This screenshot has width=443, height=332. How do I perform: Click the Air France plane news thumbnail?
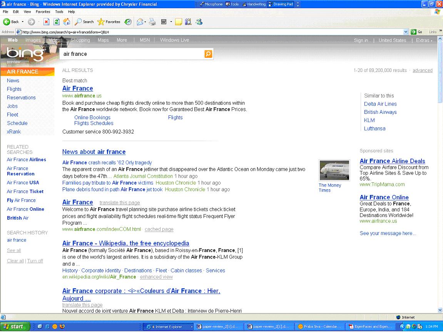tap(334, 170)
